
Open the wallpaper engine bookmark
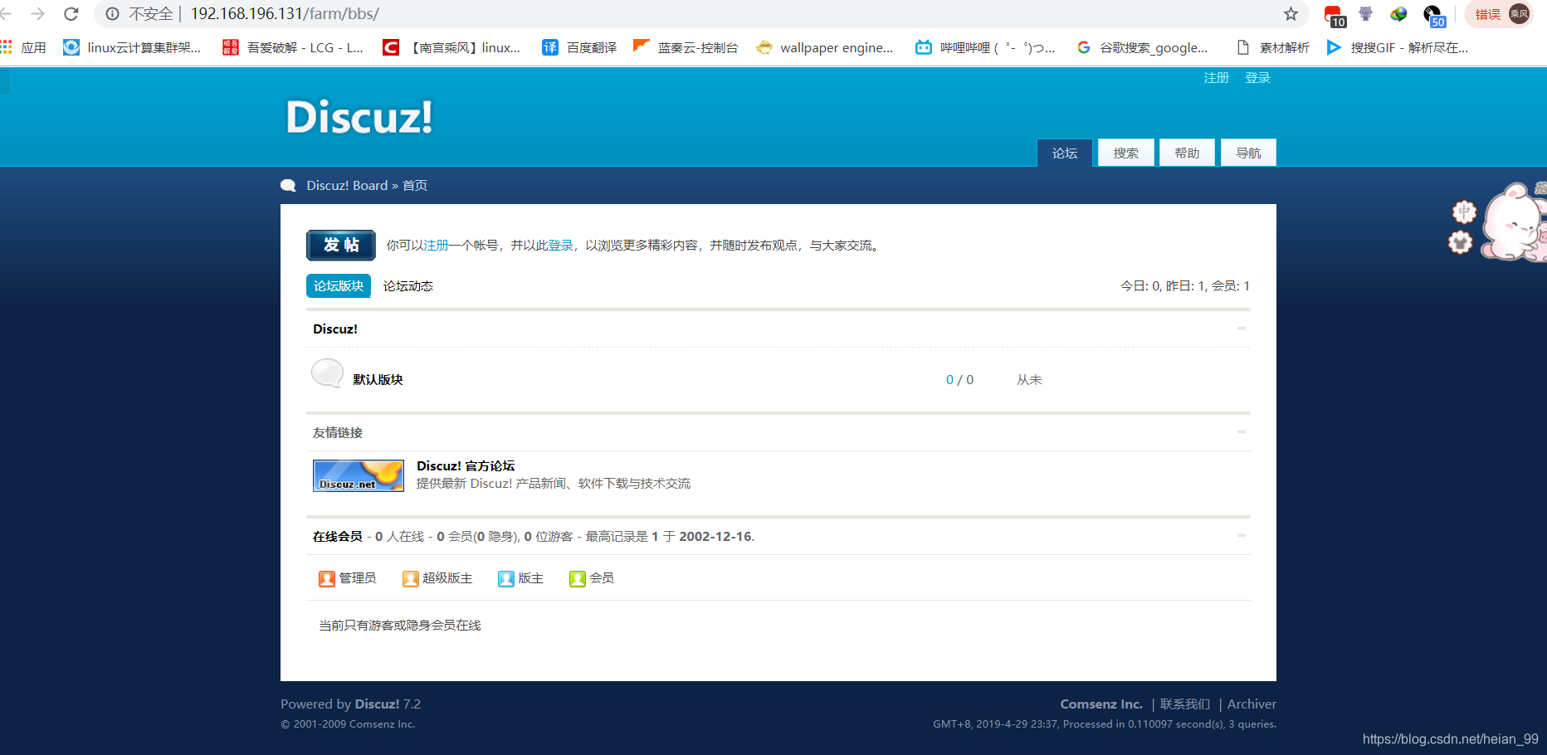tap(825, 47)
